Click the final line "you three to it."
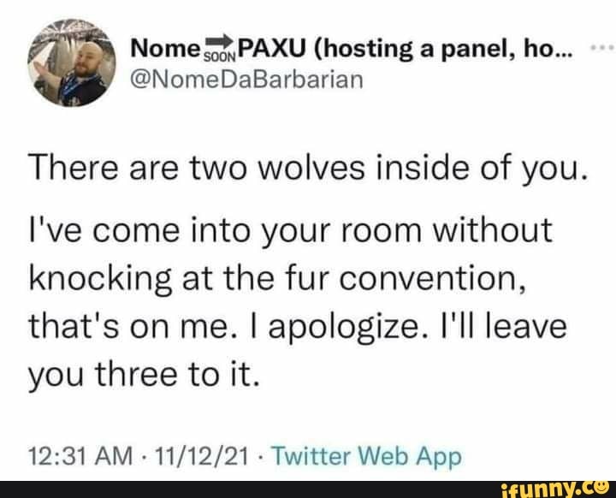This screenshot has height=498, width=616. pos(145,376)
